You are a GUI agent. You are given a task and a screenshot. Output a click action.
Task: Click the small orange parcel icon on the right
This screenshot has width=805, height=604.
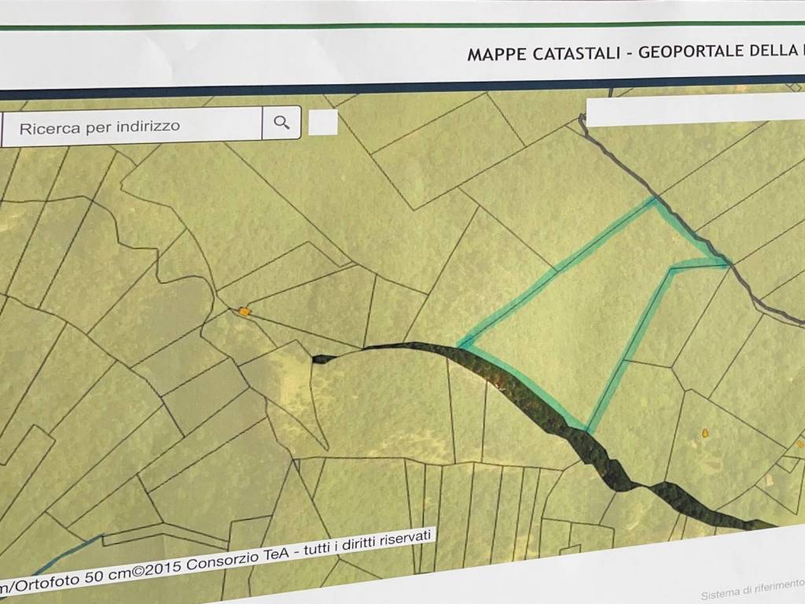pyautogui.click(x=705, y=431)
